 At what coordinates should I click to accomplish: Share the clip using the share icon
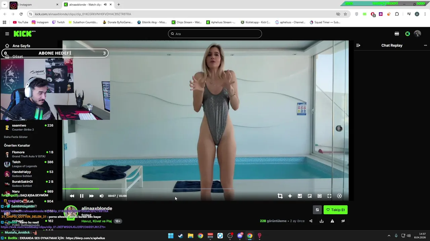311,221
